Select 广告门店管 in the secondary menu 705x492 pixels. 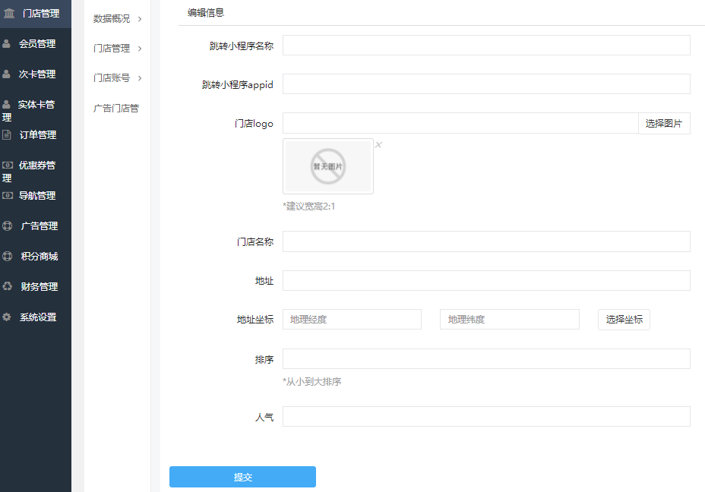click(x=116, y=109)
